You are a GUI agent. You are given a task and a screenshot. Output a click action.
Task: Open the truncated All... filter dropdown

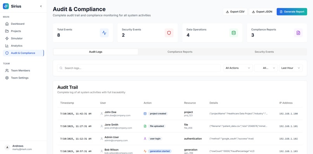tap(266, 68)
